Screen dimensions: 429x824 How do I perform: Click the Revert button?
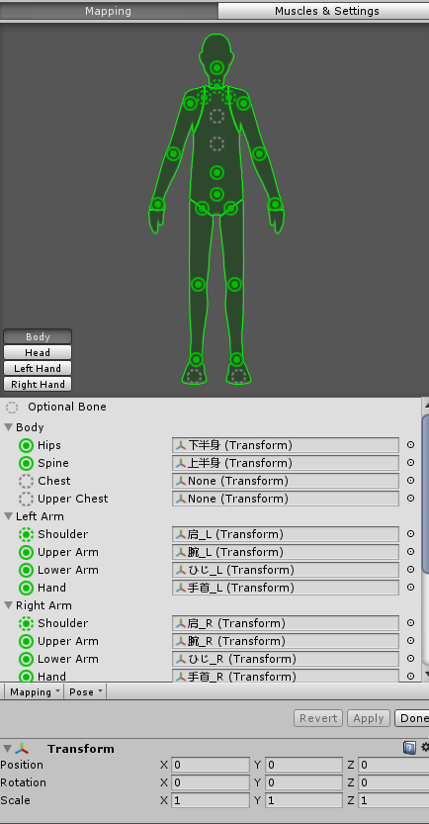click(x=318, y=718)
